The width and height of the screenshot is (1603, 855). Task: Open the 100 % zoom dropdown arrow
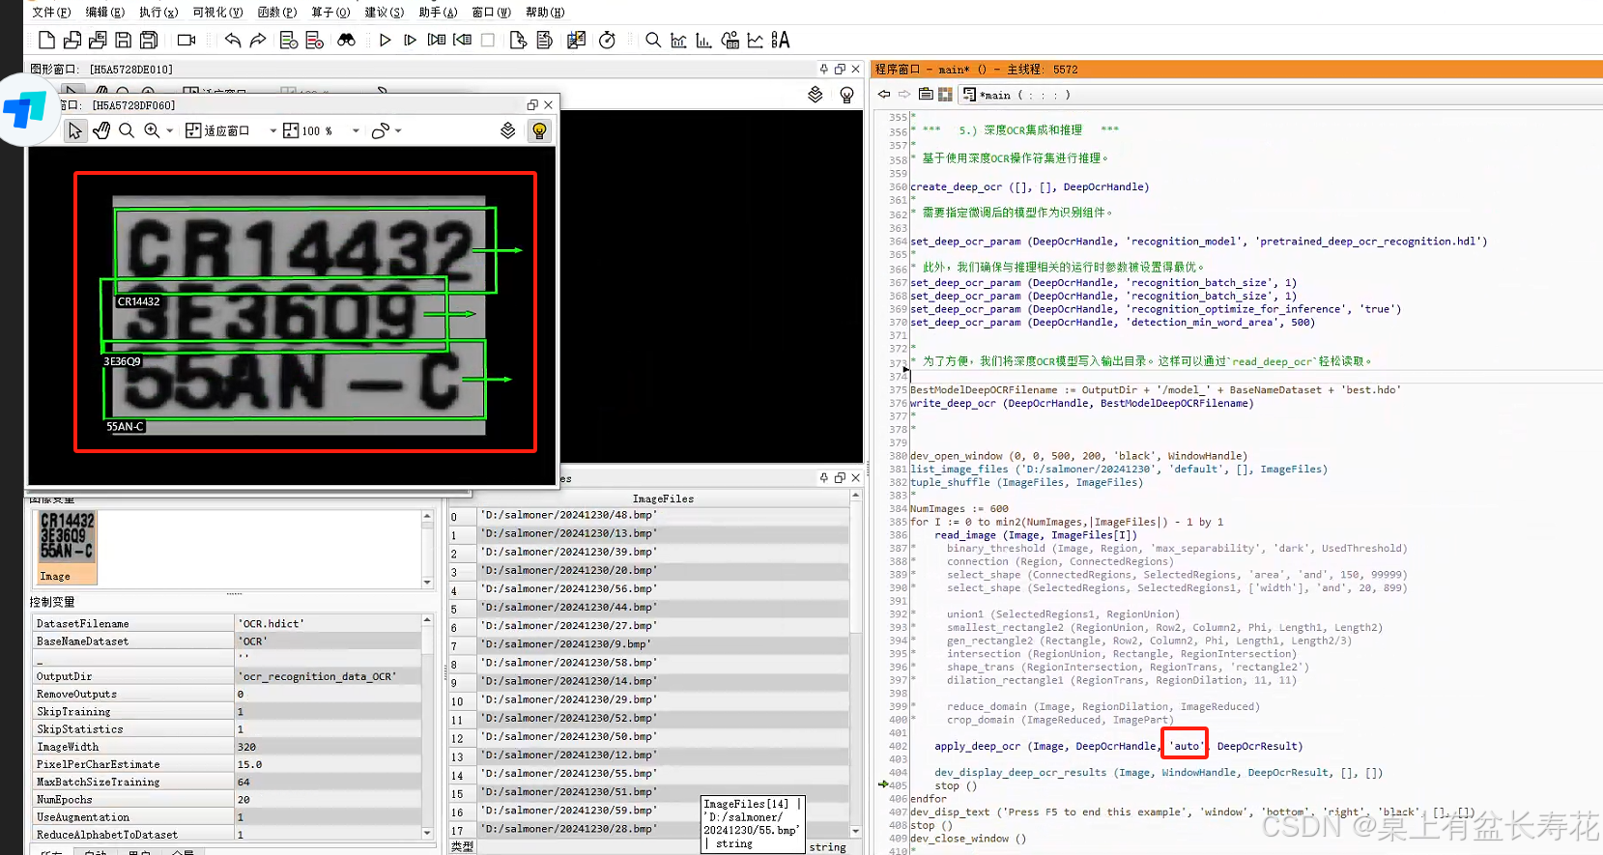pyautogui.click(x=356, y=130)
